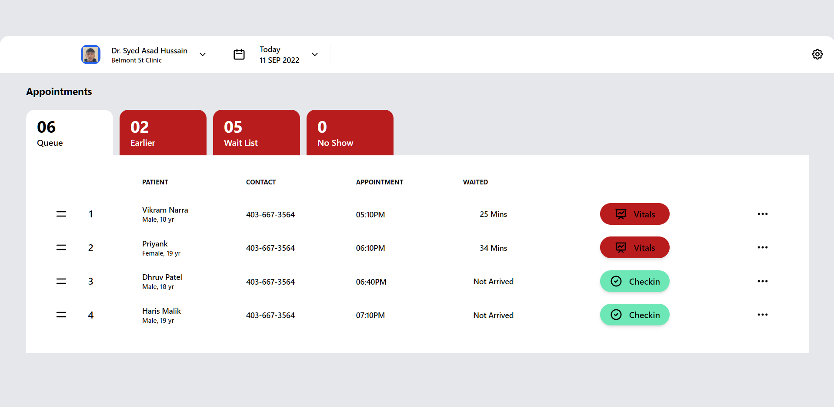Click patient name Dhruv Patel

tap(162, 277)
